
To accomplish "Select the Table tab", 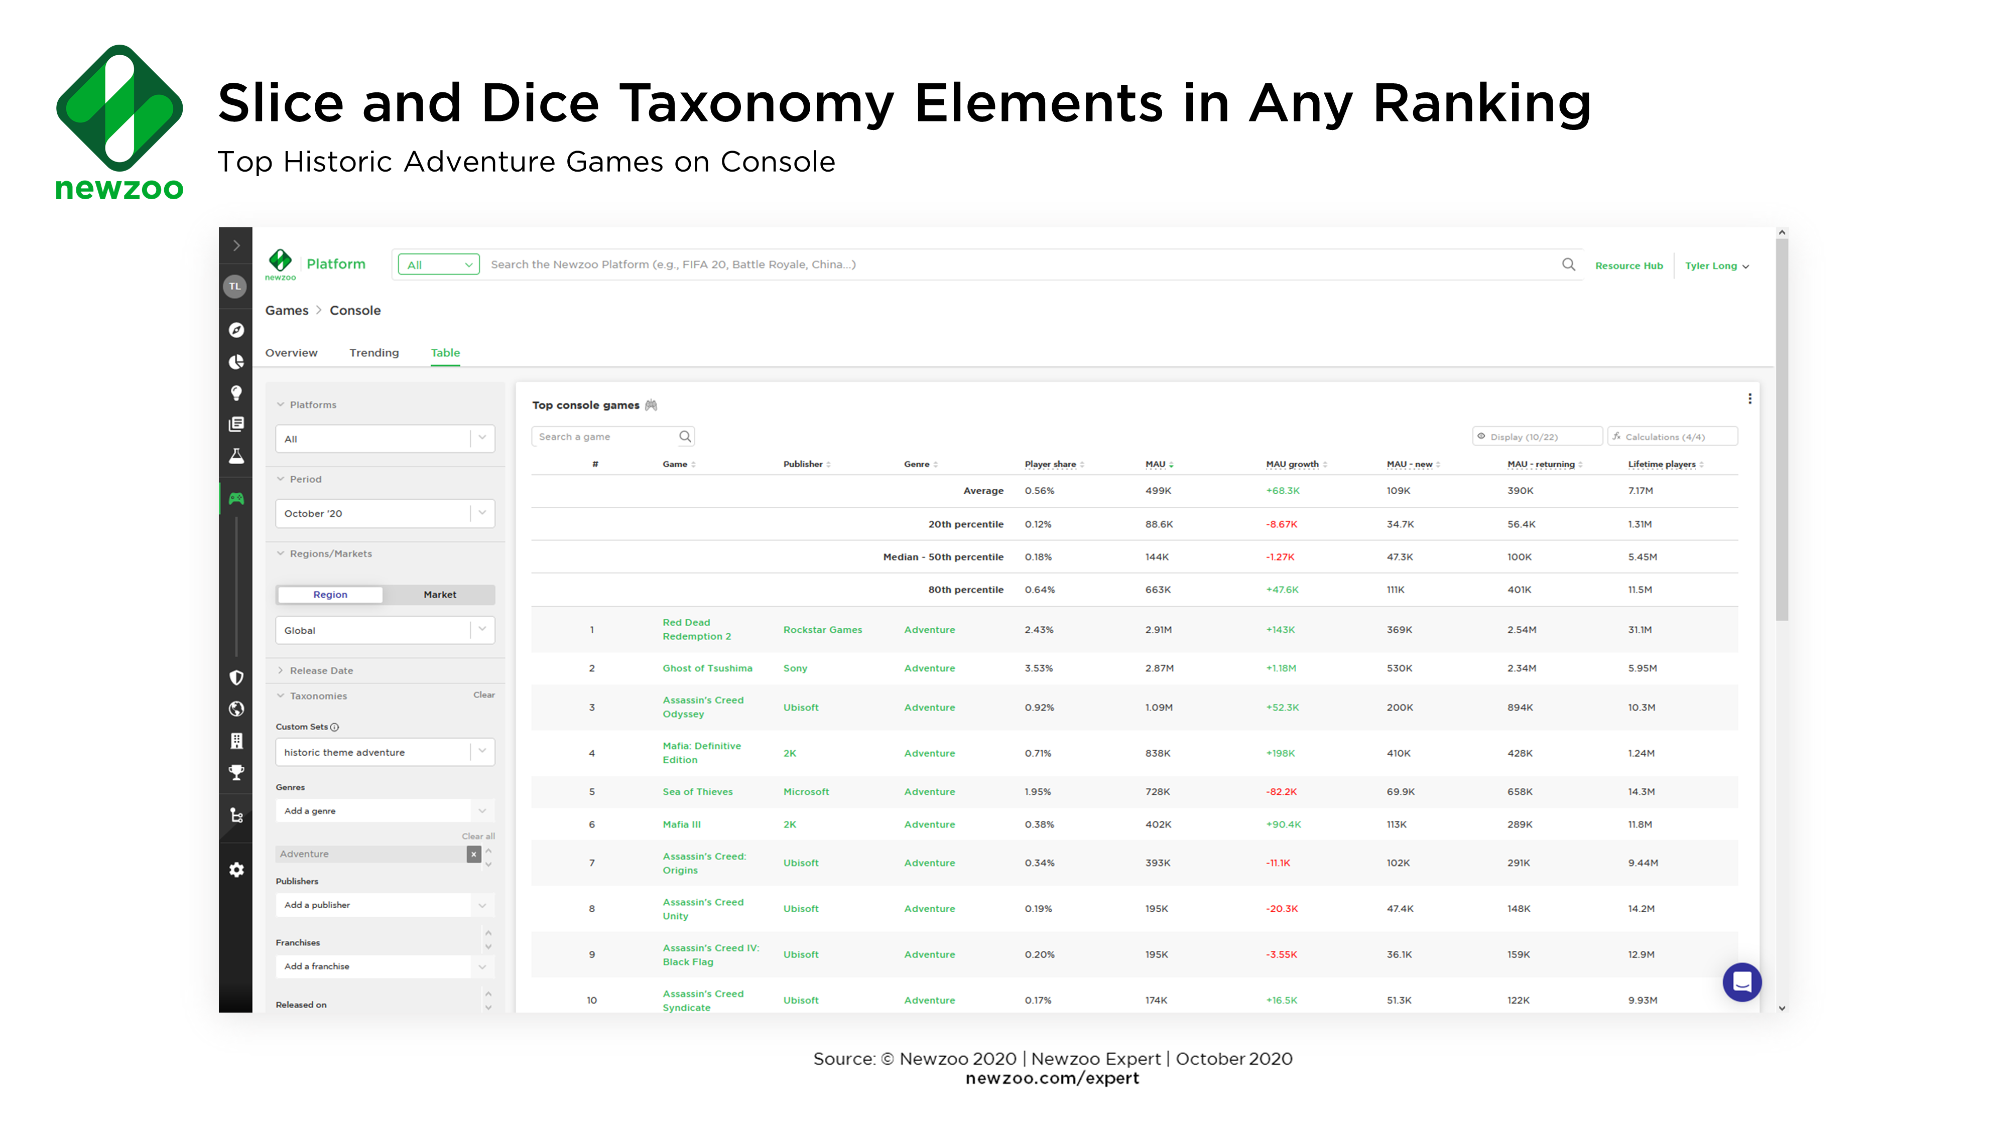I will point(445,353).
